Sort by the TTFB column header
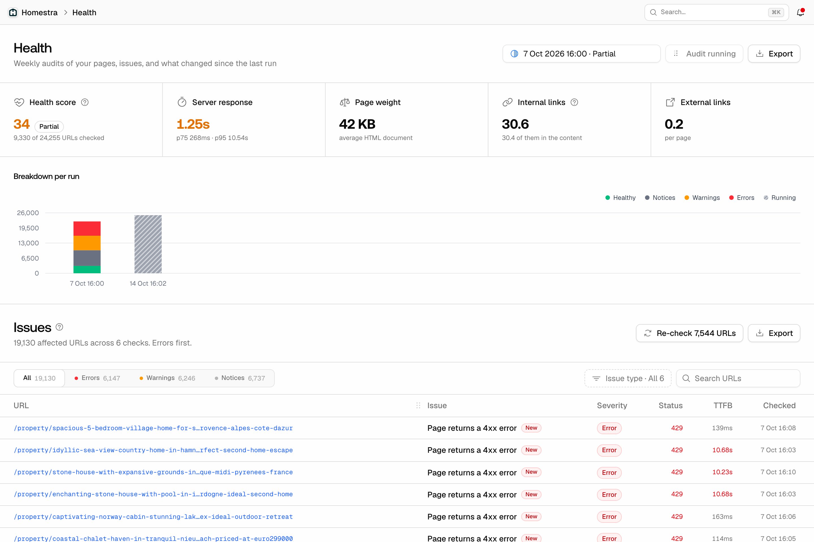Viewport: 814px width, 542px height. [723, 405]
